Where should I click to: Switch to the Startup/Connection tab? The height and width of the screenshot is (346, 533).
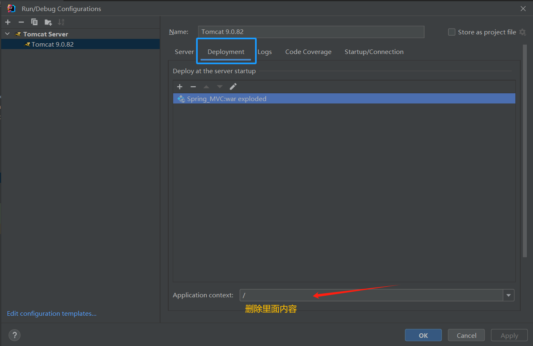374,52
